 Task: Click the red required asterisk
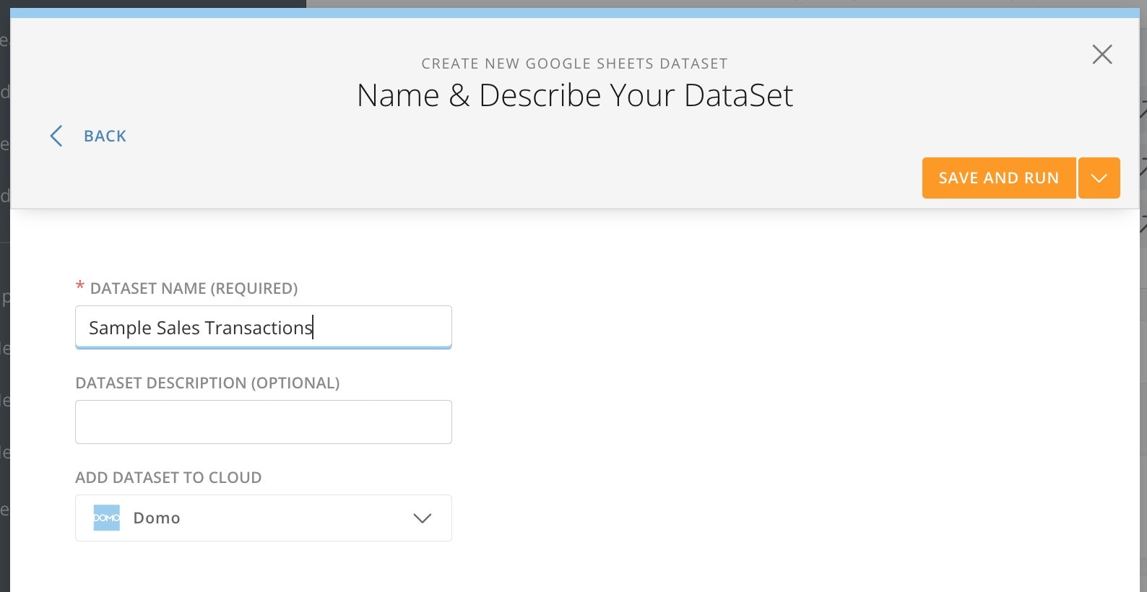(x=80, y=287)
